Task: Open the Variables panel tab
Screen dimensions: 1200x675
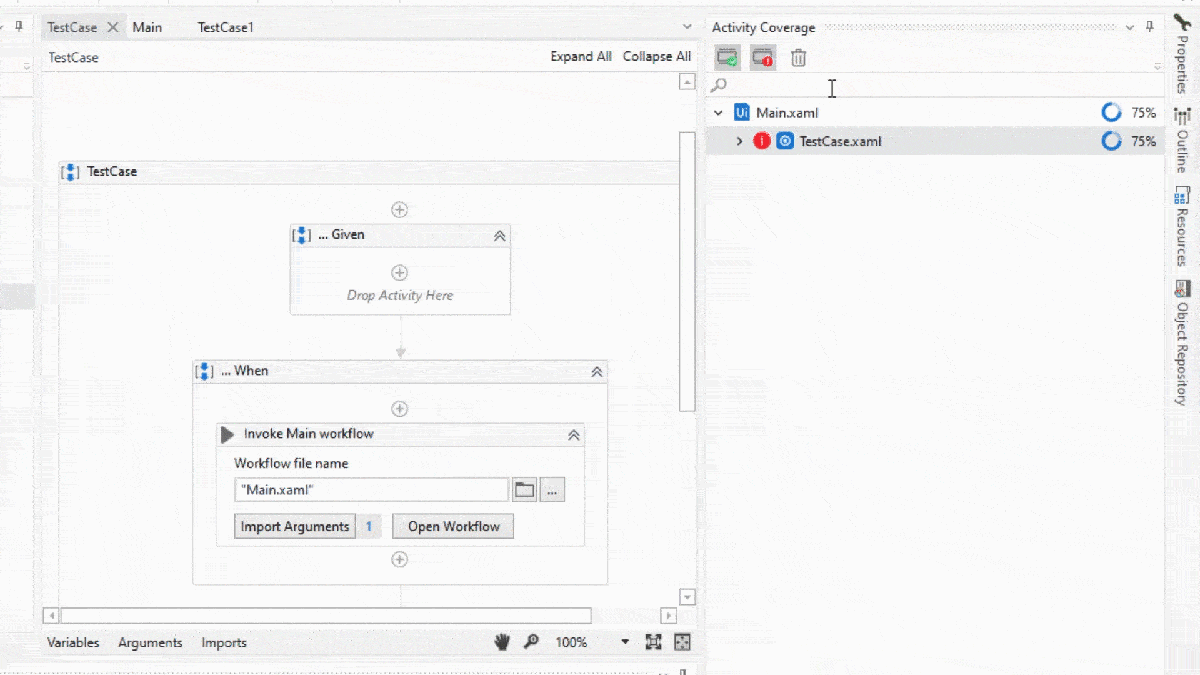Action: pyautogui.click(x=73, y=642)
